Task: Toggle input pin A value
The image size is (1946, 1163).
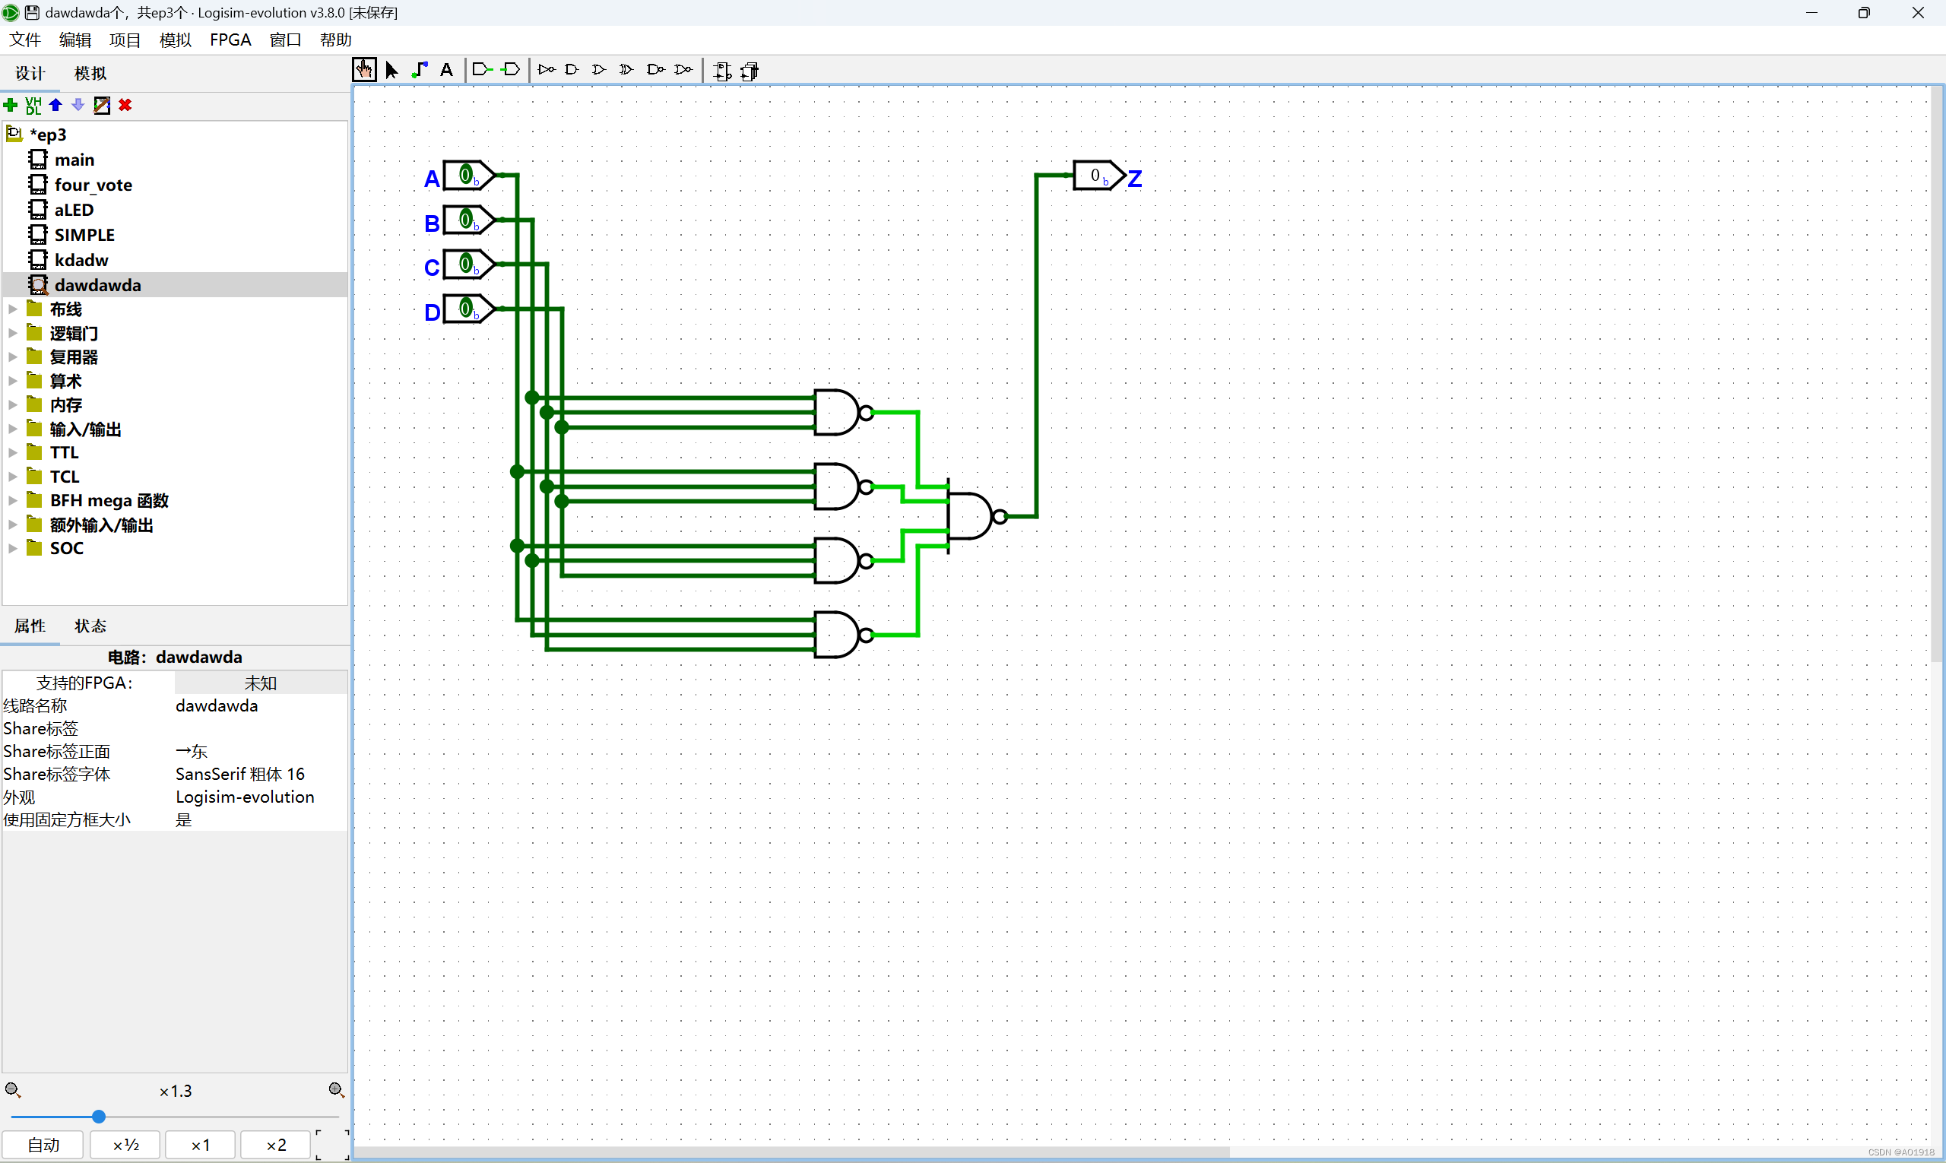Action: pyautogui.click(x=465, y=176)
